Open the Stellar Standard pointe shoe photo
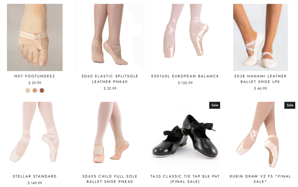Viewport: 298px width, 187px height. point(35,136)
